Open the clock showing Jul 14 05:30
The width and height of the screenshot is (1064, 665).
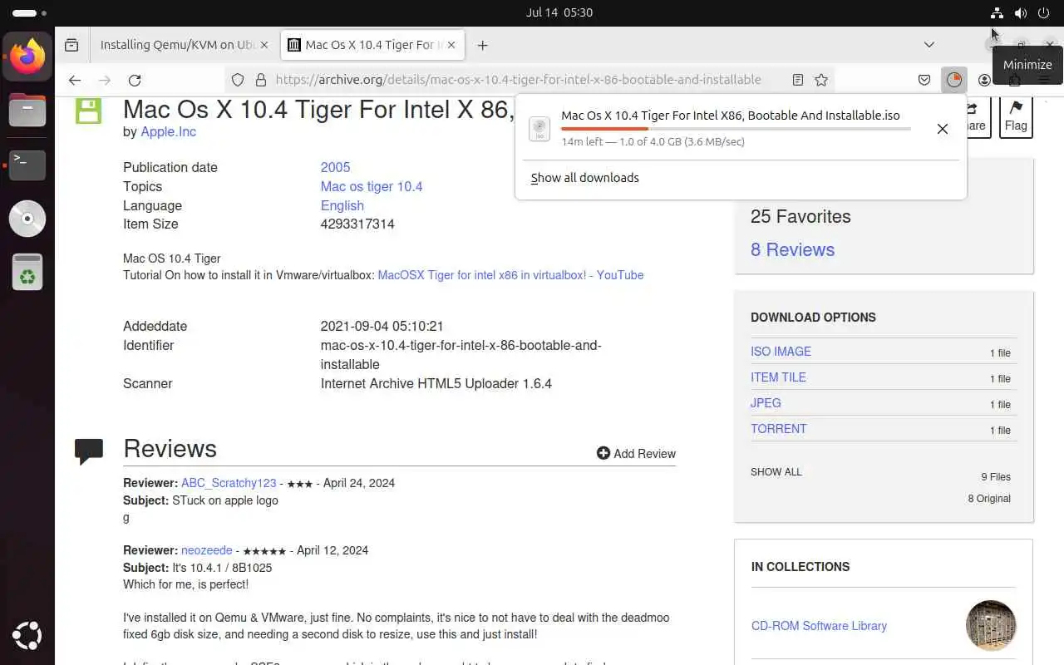coord(559,12)
